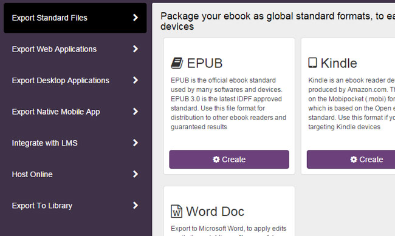The width and height of the screenshot is (395, 236).
Task: Click the Word Doc card heading
Action: click(x=215, y=211)
